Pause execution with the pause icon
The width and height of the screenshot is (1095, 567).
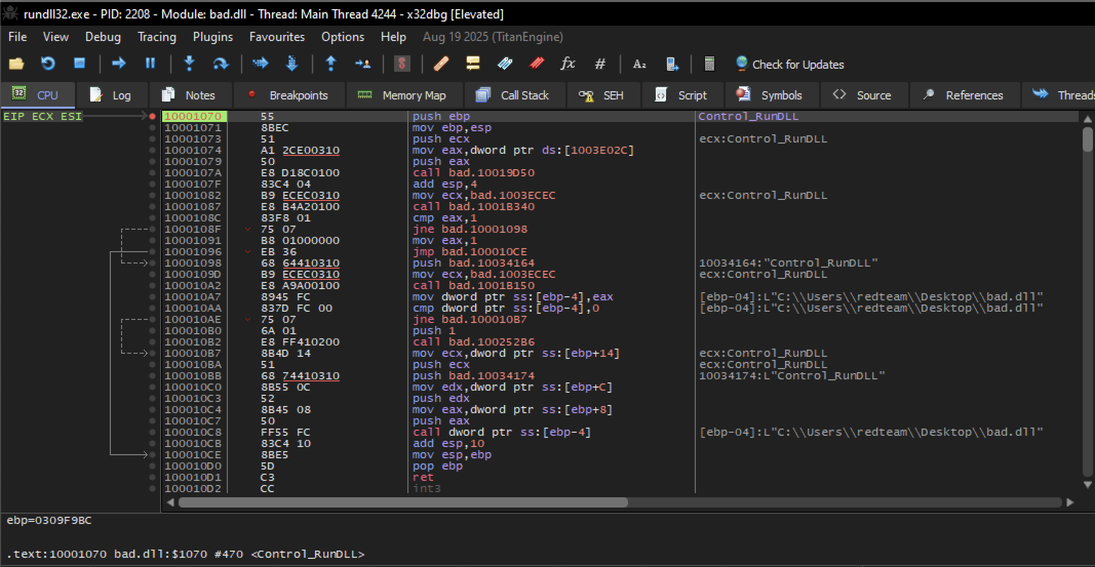click(x=150, y=64)
